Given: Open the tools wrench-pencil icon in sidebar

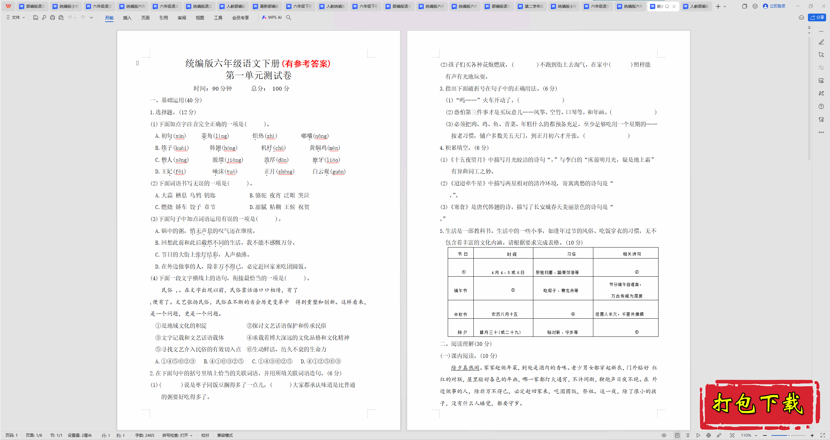Looking at the screenshot, I should [x=821, y=93].
